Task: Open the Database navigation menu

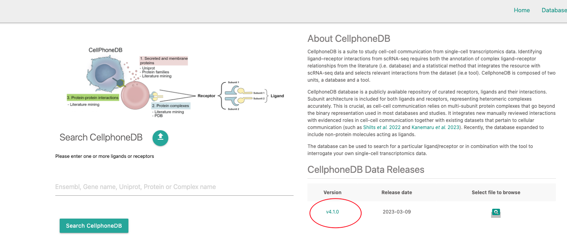Action: (x=554, y=10)
